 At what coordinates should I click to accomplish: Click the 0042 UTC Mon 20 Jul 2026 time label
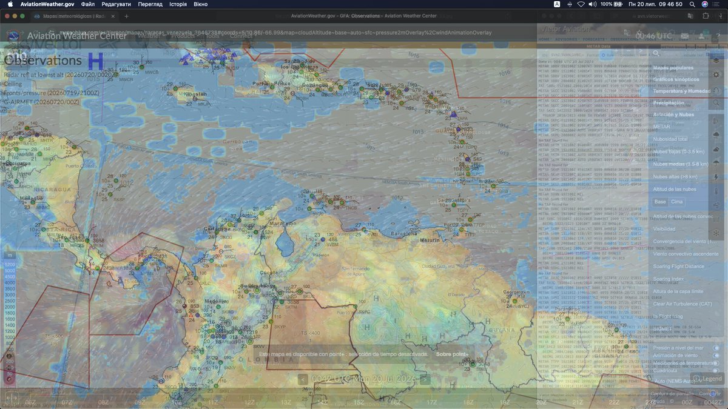point(363,379)
